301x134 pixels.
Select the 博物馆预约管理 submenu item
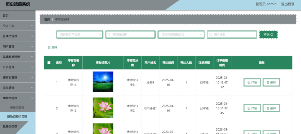(18, 117)
